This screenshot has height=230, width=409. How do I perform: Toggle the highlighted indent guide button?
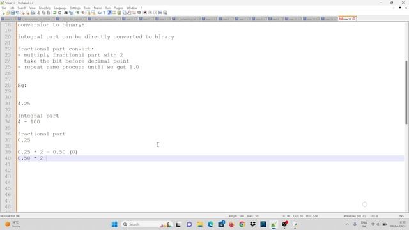pos(109,13)
